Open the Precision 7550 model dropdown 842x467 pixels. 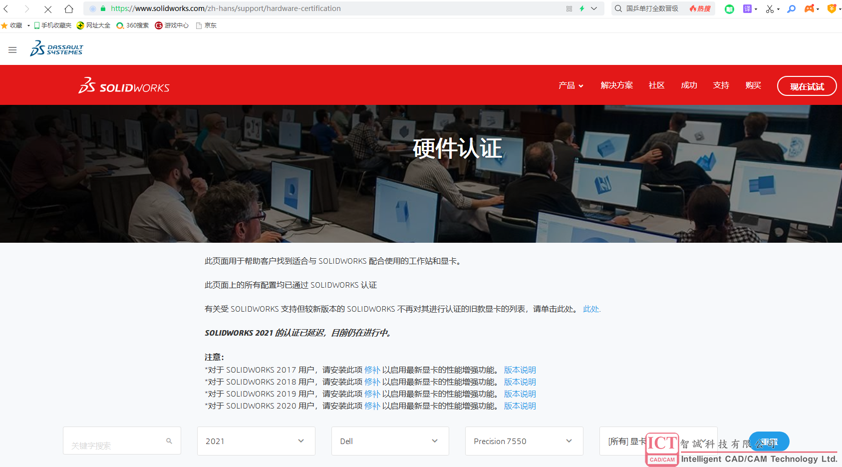524,441
